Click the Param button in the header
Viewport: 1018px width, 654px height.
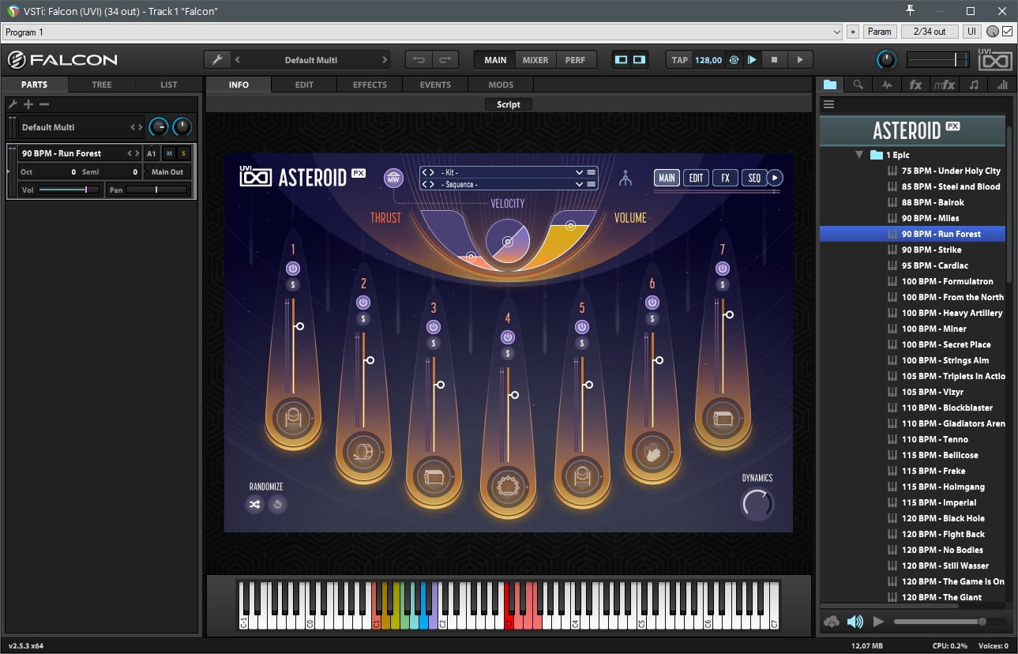(x=879, y=32)
